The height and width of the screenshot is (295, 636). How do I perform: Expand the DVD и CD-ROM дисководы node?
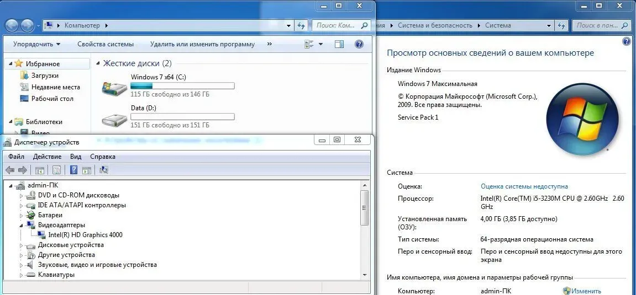click(22, 195)
